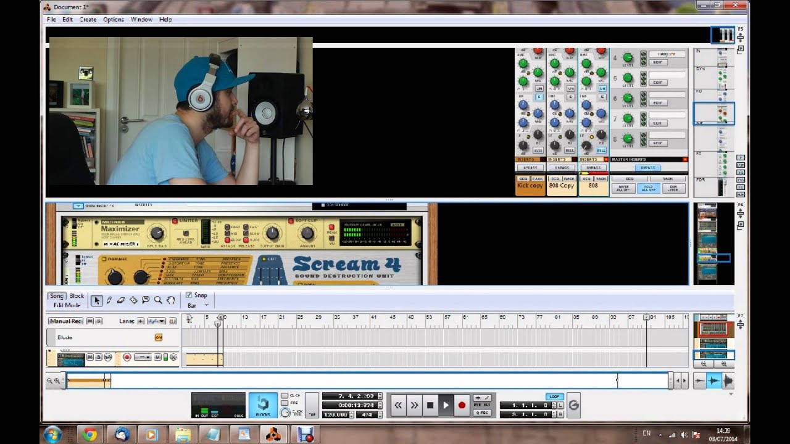The image size is (790, 444).
Task: Select the Kick copy channel name
Action: (530, 186)
